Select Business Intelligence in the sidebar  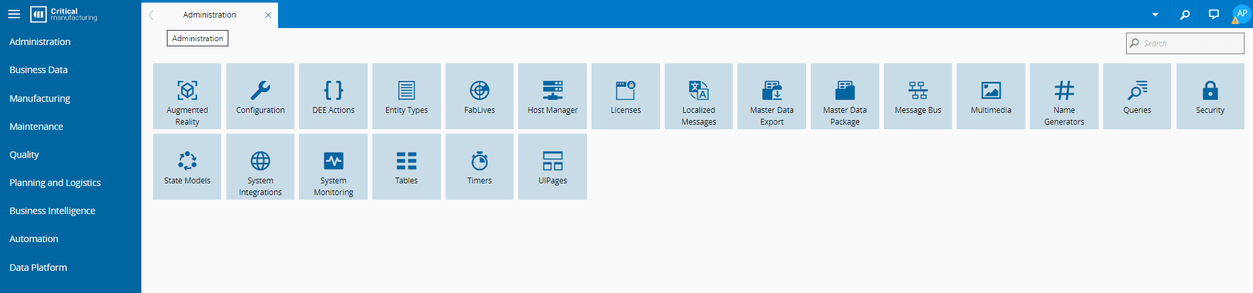pyautogui.click(x=52, y=211)
